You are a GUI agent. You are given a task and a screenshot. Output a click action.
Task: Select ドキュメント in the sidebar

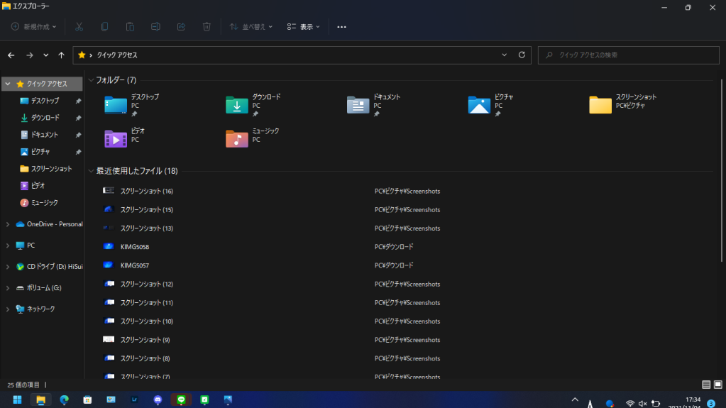(x=44, y=135)
